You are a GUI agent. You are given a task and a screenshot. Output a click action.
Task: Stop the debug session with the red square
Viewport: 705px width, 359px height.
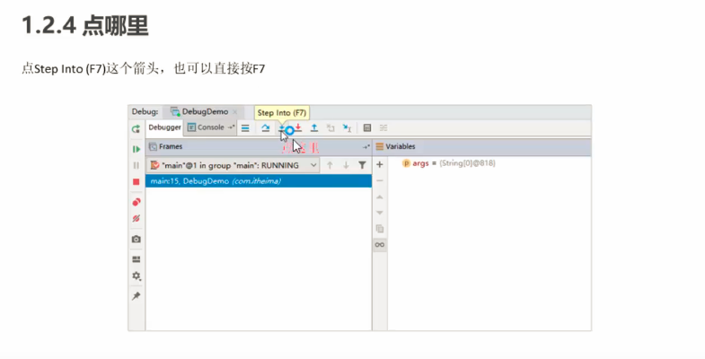pos(136,181)
